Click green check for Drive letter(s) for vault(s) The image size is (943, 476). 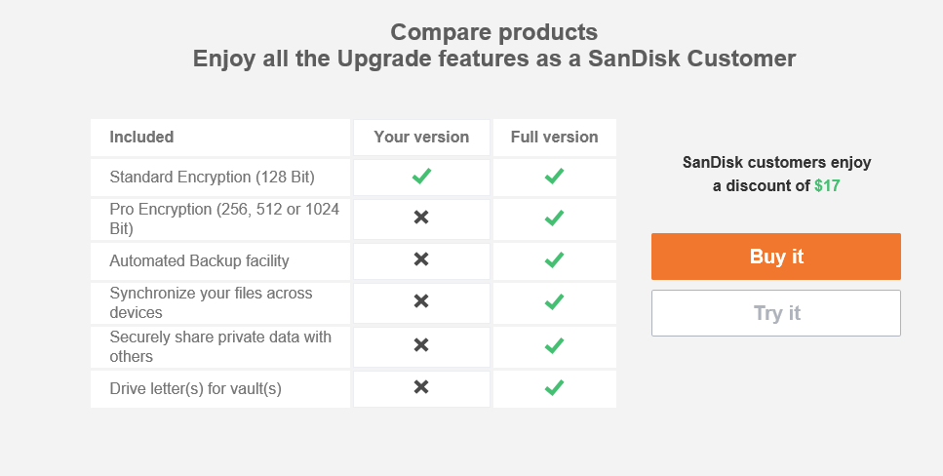554,387
